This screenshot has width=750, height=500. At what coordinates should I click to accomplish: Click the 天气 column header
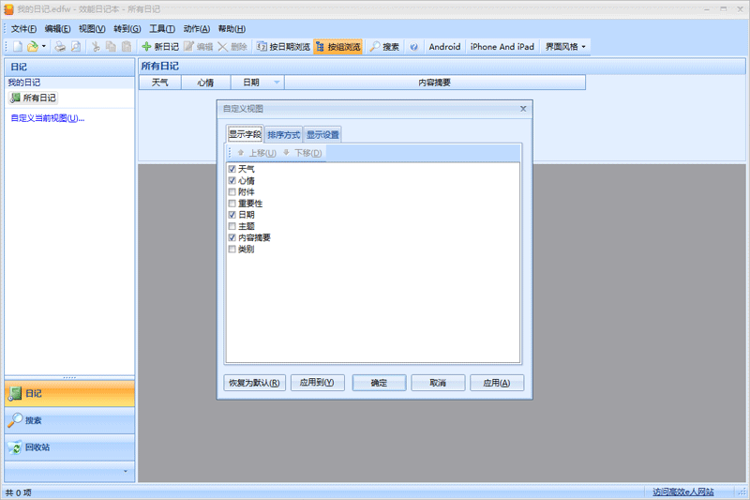(159, 83)
